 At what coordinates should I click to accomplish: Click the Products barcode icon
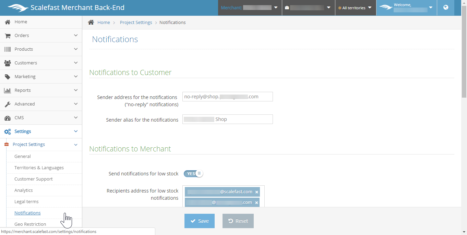pos(7,49)
